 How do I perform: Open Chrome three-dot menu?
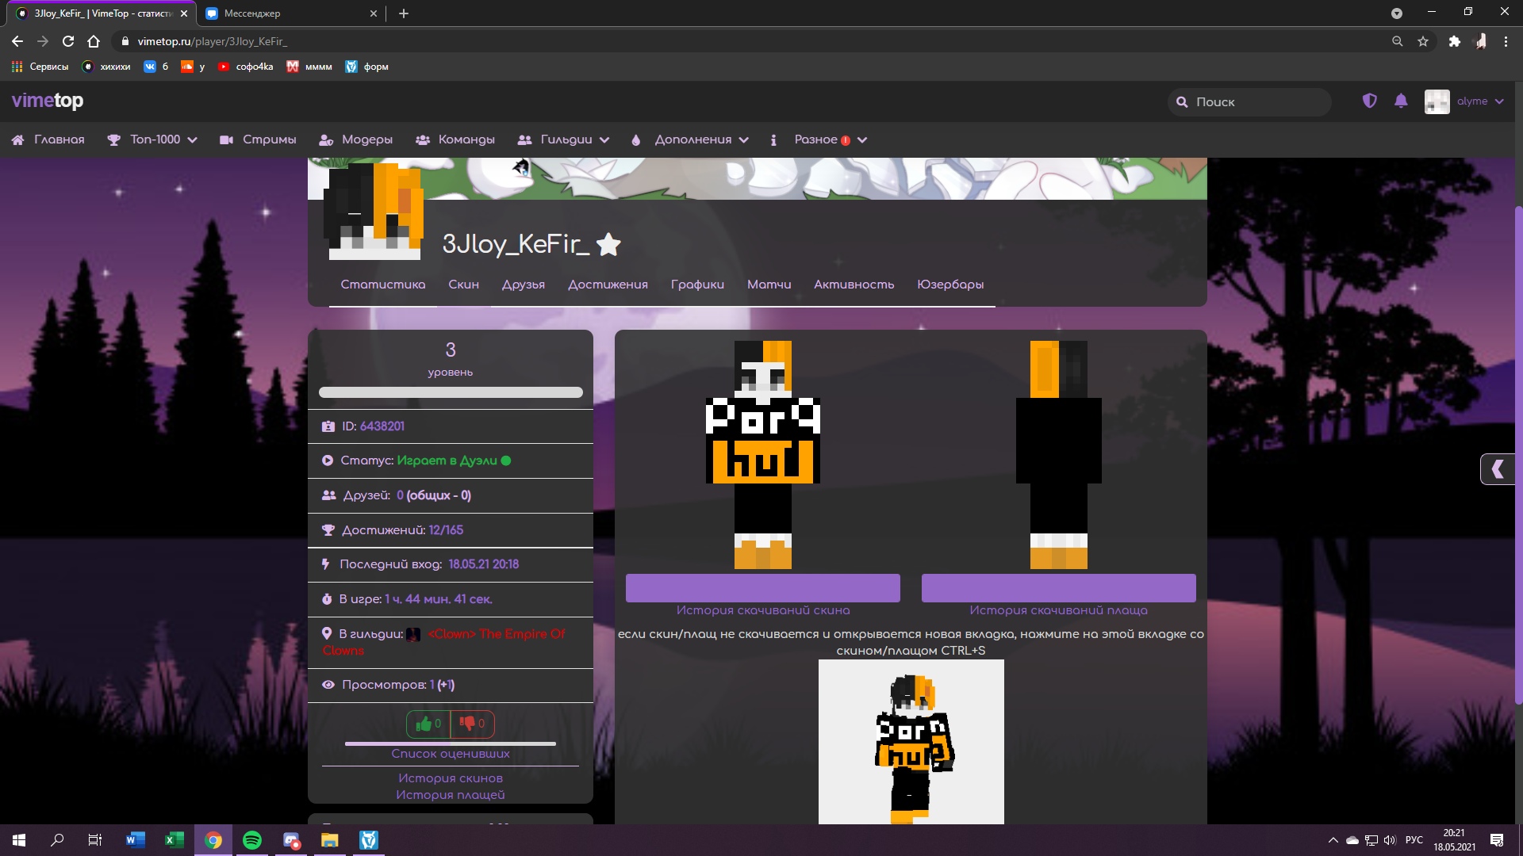1506,41
